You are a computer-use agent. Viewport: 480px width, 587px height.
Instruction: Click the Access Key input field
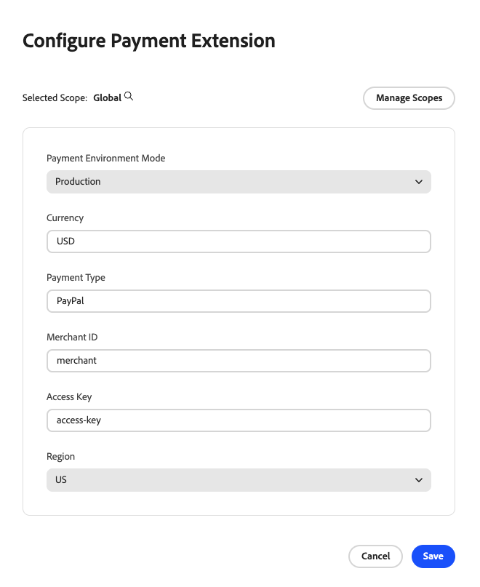tap(239, 420)
